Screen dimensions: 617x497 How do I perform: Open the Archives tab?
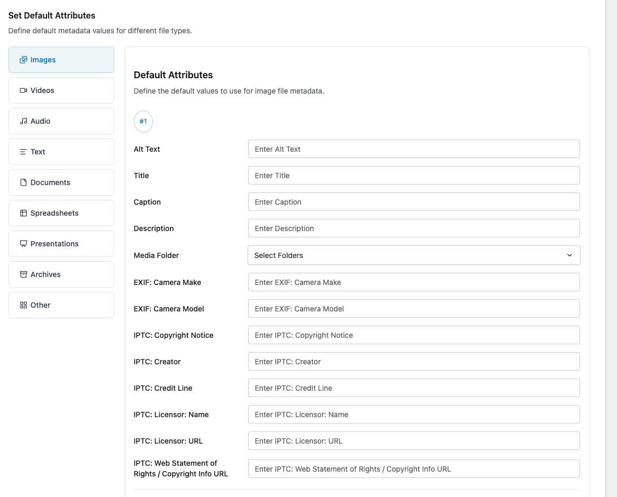61,274
